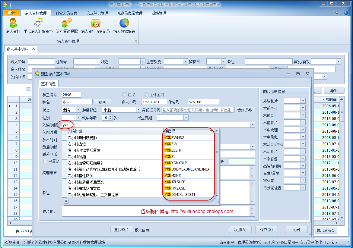
Task: Open the 留标本 dropdown in image panel
Action: click(303, 180)
